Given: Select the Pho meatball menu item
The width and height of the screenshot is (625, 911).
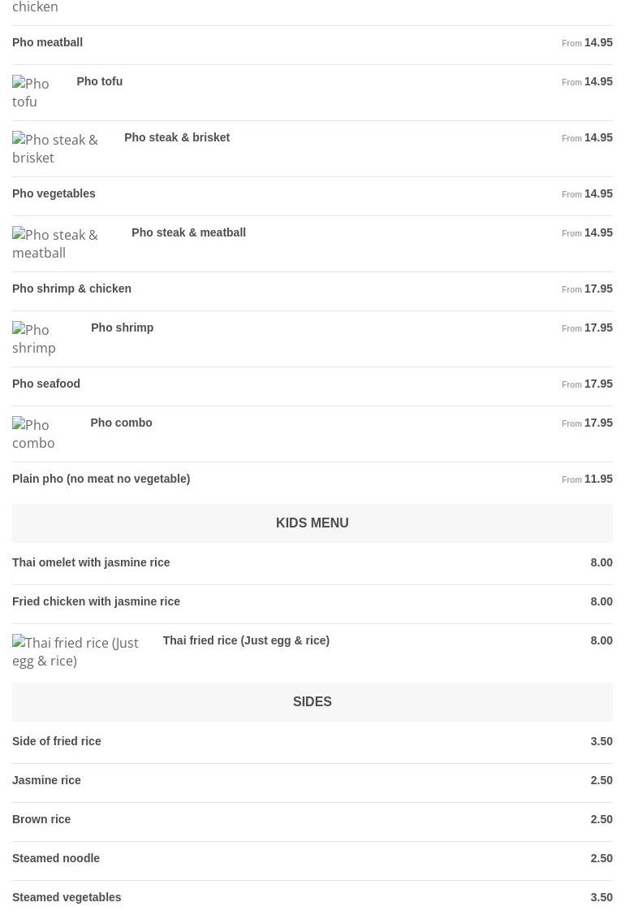Looking at the screenshot, I should (x=48, y=42).
